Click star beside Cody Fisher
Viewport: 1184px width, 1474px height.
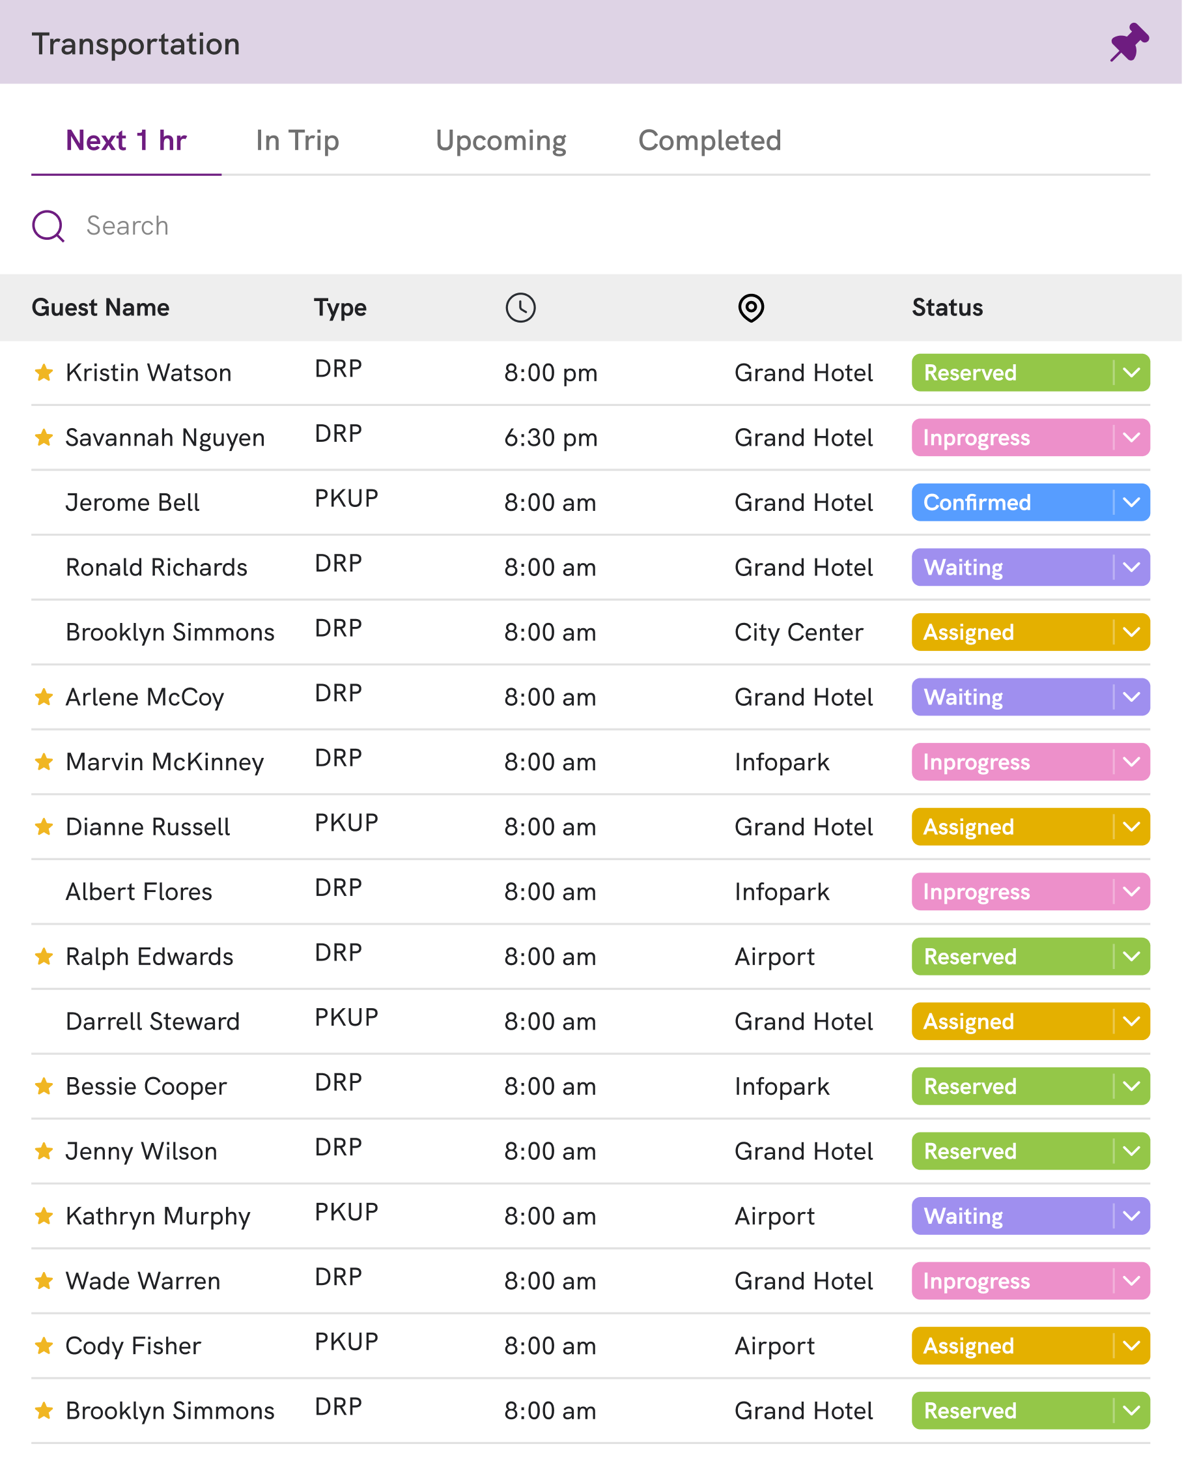coord(44,1347)
